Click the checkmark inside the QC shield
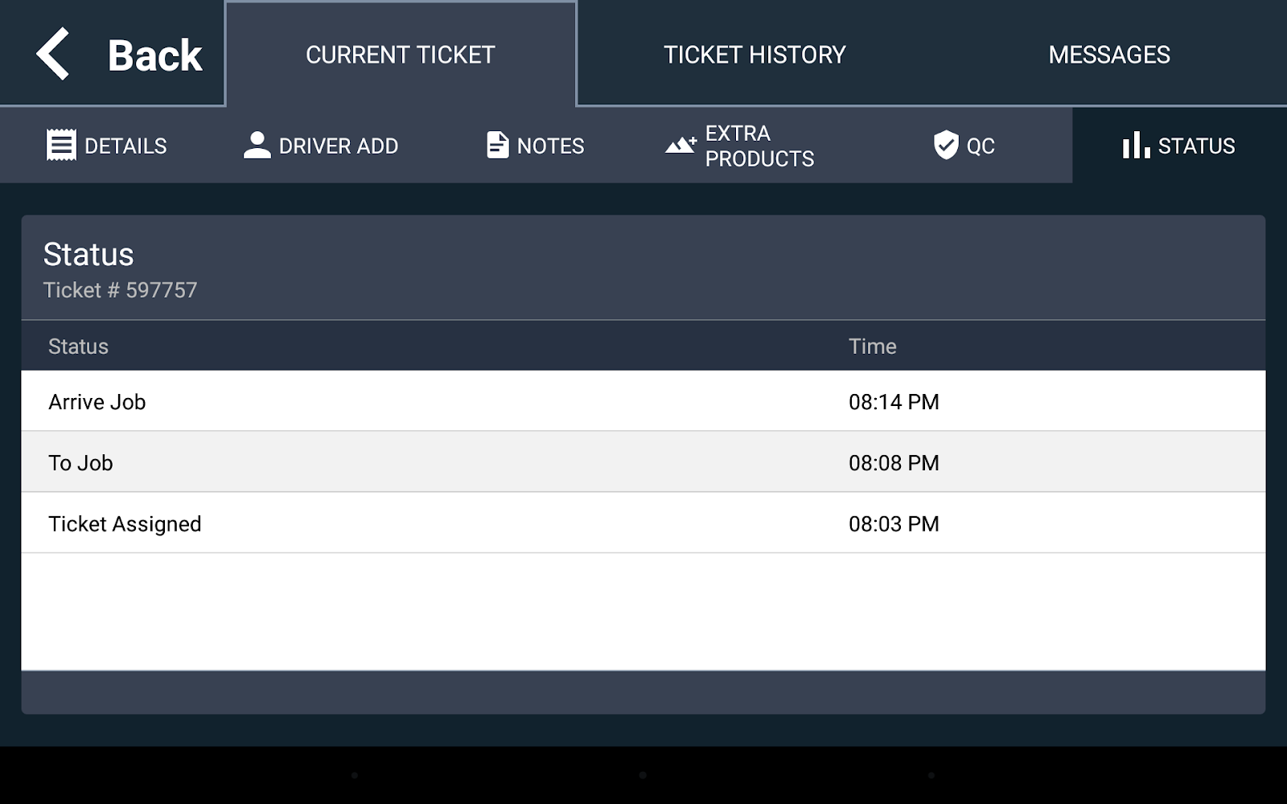The height and width of the screenshot is (804, 1287). pyautogui.click(x=945, y=145)
